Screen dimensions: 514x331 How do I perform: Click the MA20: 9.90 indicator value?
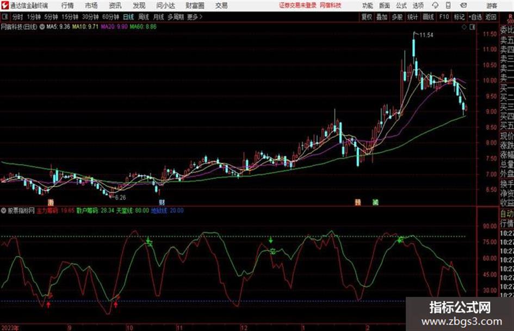[x=114, y=27]
